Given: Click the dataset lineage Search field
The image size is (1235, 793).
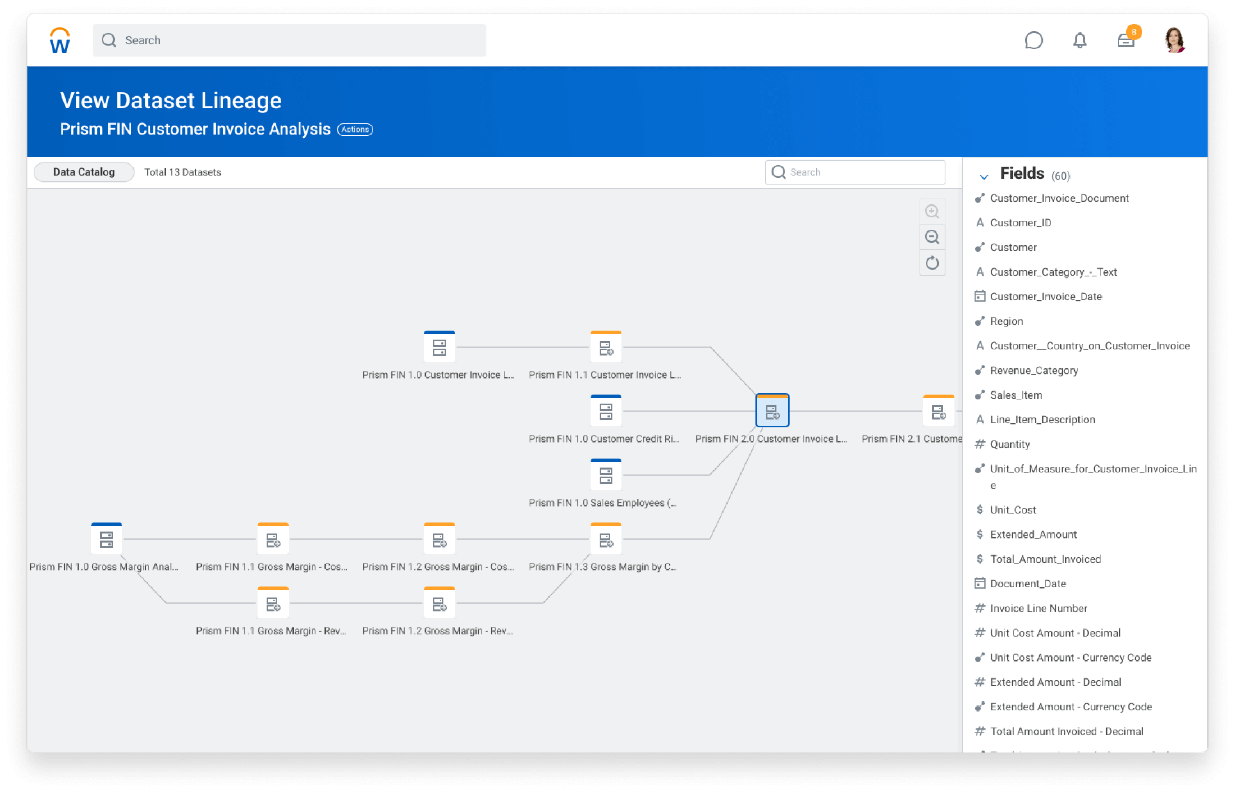Looking at the screenshot, I should (855, 172).
